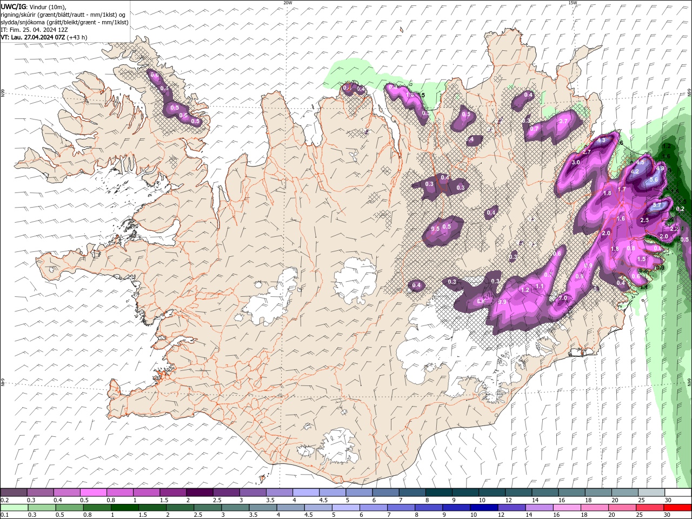Pick the bottom row swatch labeled 2.5
Viewport: 692px width, 519px height.
207,508
